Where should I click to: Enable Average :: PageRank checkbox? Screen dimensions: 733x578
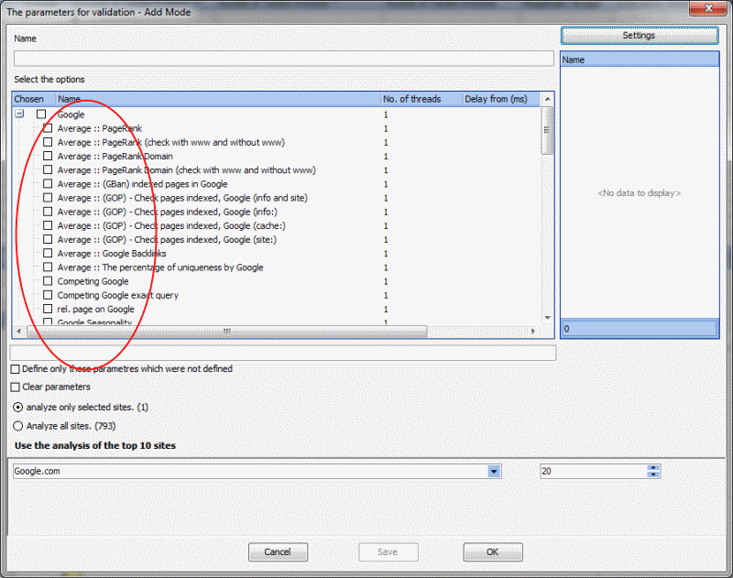(x=48, y=128)
